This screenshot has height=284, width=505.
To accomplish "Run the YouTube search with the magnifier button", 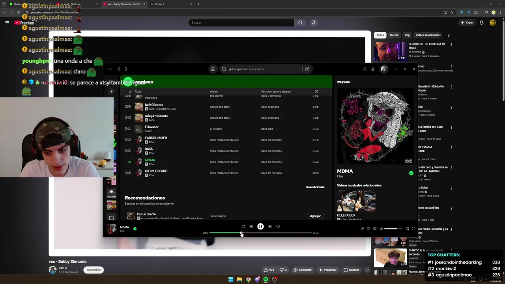I will tap(300, 22).
